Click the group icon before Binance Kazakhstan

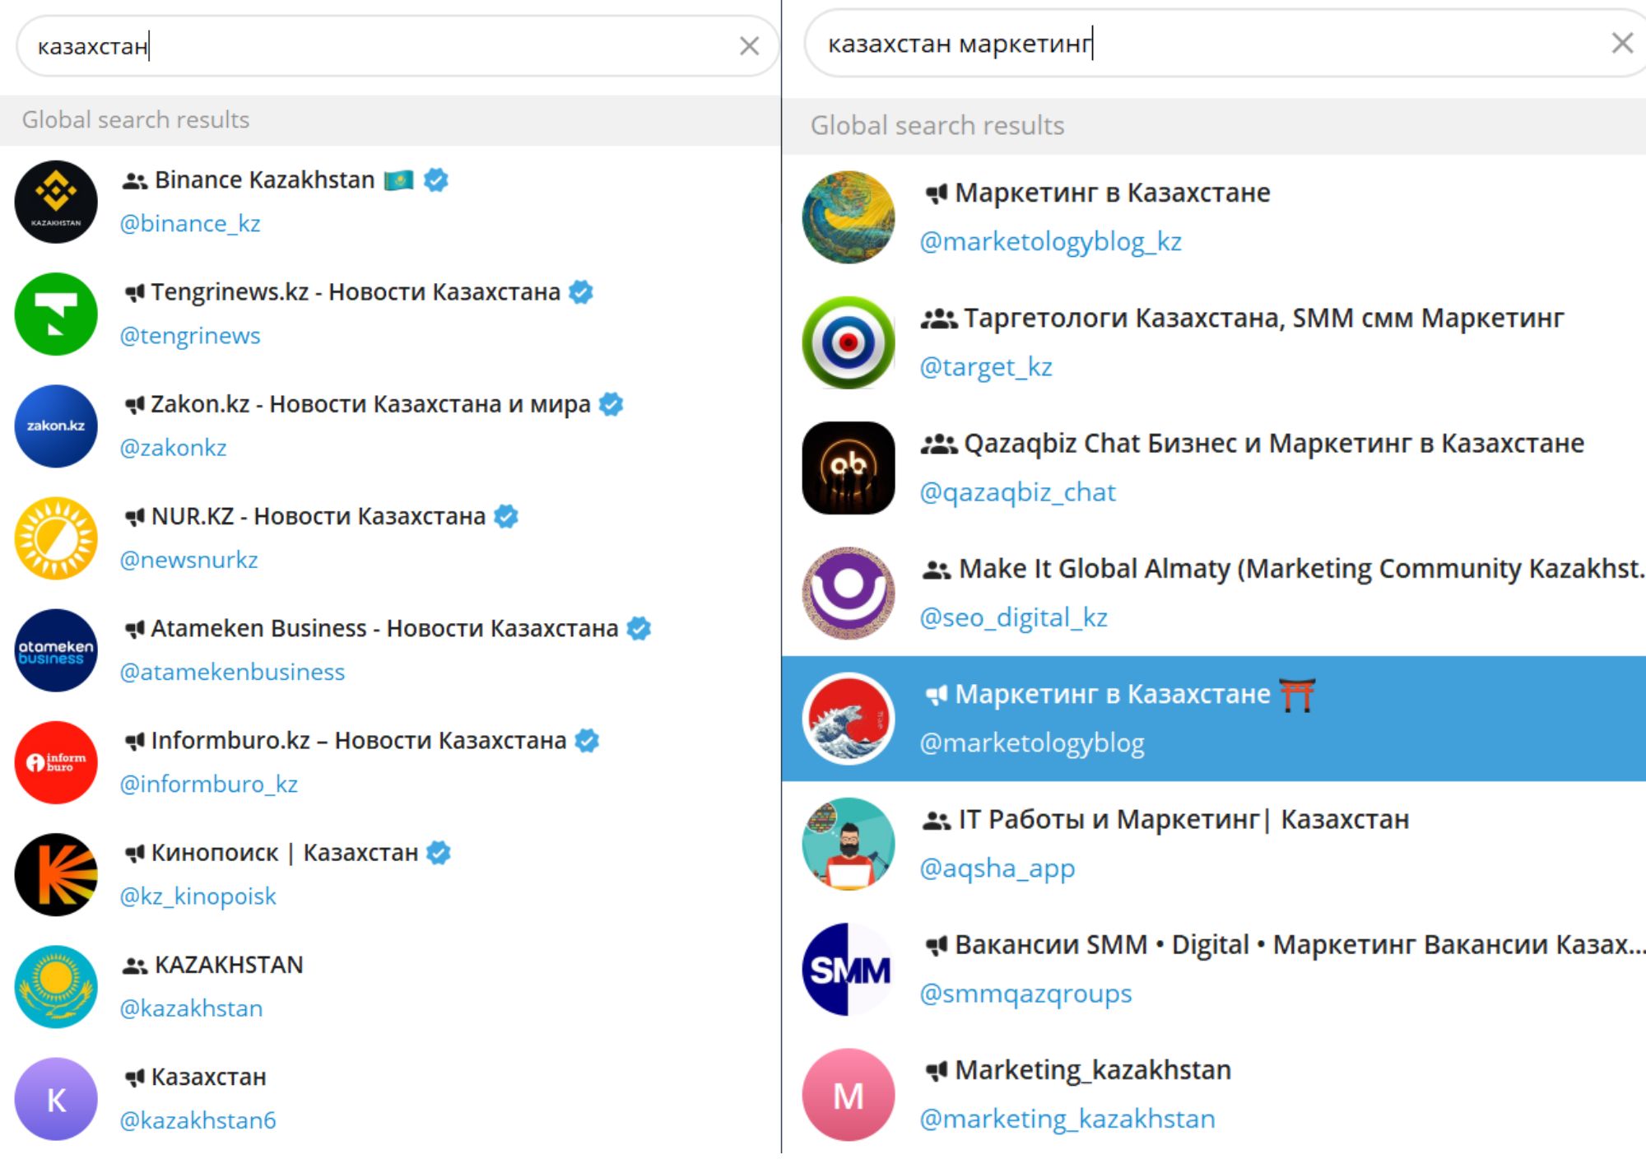click(x=135, y=180)
